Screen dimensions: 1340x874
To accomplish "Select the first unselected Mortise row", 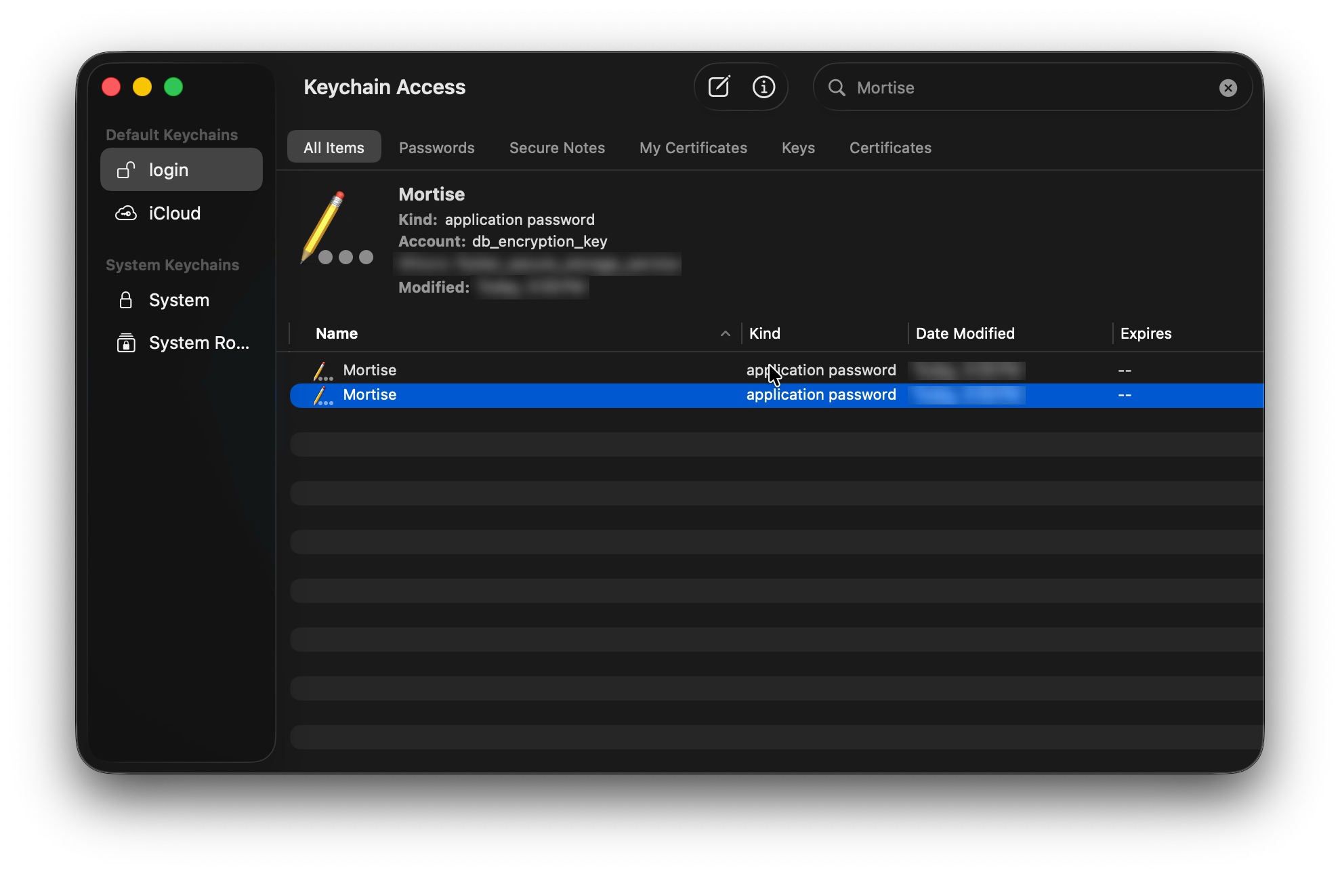I will (x=776, y=370).
